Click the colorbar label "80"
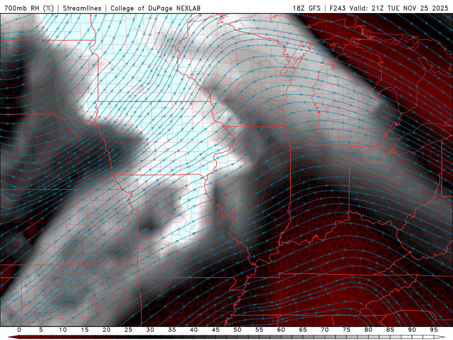The height and width of the screenshot is (340, 453). [x=369, y=330]
